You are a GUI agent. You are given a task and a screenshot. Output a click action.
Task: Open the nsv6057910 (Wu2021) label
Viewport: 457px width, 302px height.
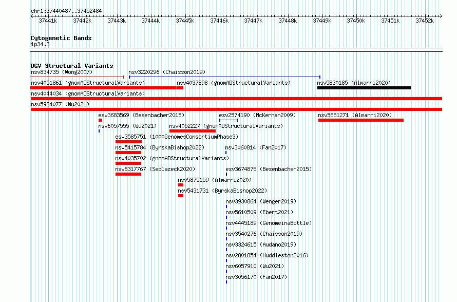pyautogui.click(x=255, y=266)
